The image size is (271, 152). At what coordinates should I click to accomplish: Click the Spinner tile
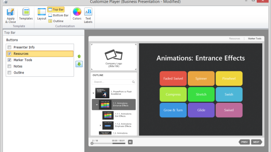201,78
